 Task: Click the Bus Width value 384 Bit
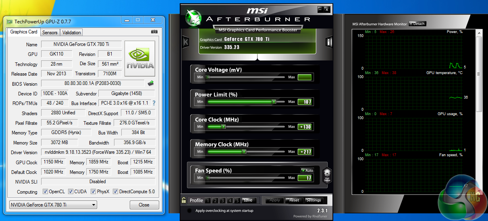[138, 132]
